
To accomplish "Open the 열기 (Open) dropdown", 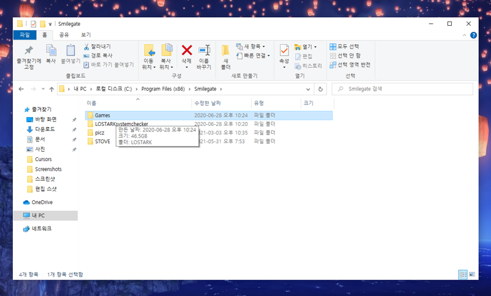I will [306, 47].
